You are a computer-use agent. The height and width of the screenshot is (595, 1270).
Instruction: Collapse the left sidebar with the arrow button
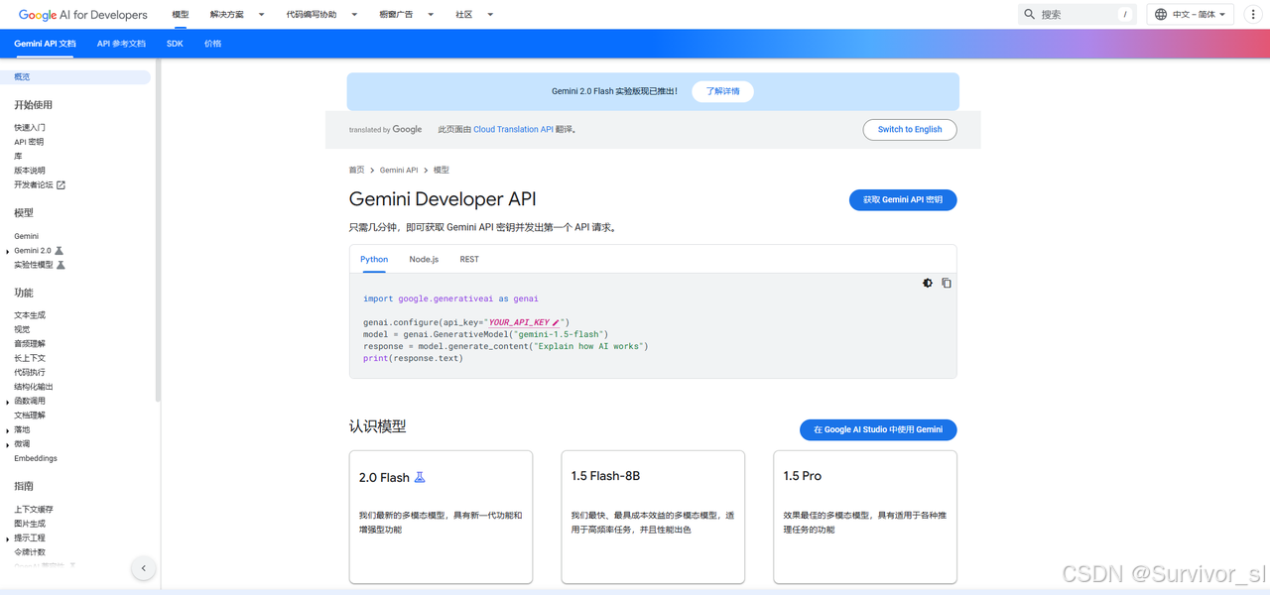click(143, 568)
